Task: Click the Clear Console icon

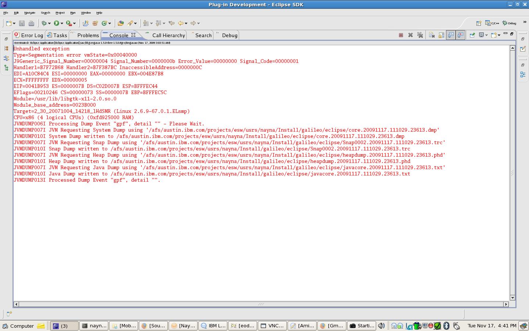Action: tap(432, 35)
